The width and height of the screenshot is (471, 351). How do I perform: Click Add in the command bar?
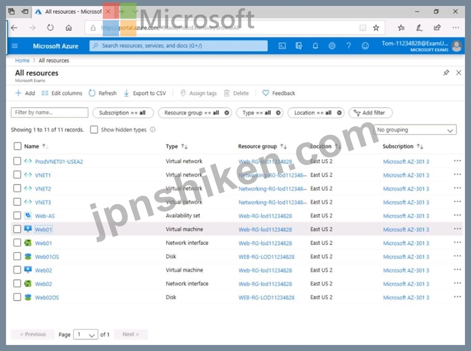click(25, 94)
